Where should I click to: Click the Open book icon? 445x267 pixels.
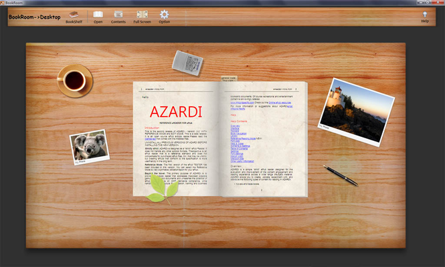pyautogui.click(x=98, y=17)
